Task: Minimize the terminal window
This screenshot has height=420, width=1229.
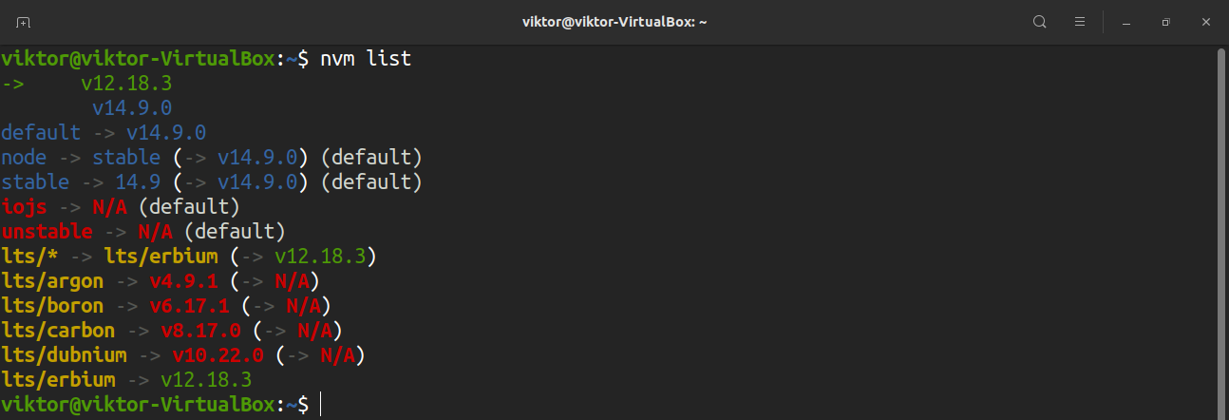Action: (x=1126, y=22)
